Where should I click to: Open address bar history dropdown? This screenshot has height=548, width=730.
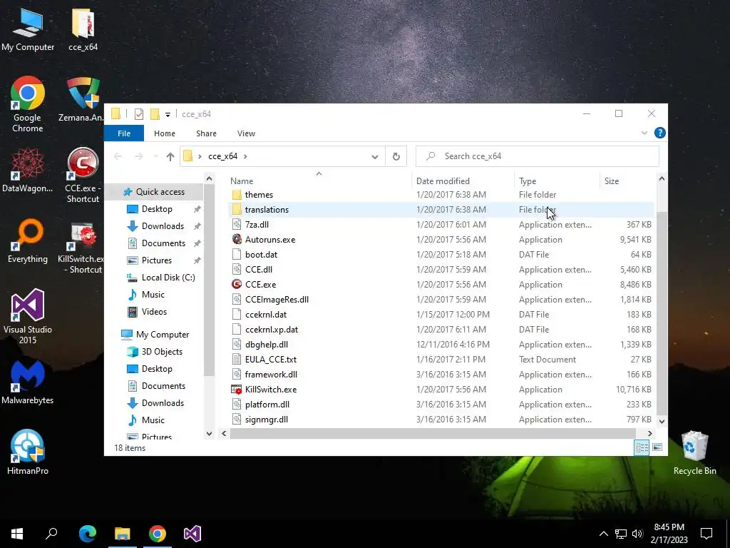(375, 156)
